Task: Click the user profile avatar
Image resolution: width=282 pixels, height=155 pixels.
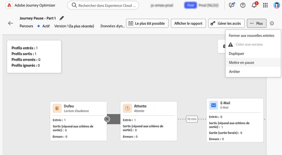Action: tap(276, 5)
